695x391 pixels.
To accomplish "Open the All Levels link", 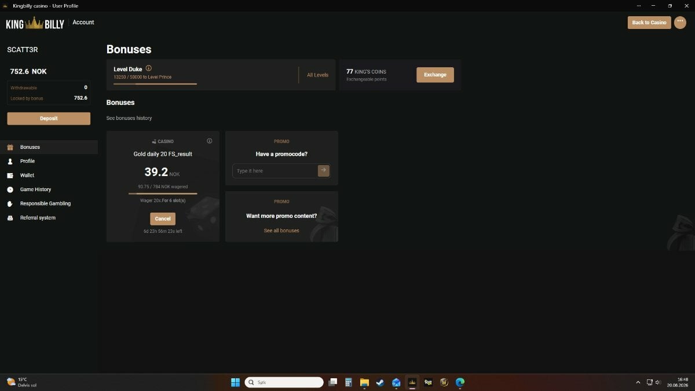I will (317, 75).
